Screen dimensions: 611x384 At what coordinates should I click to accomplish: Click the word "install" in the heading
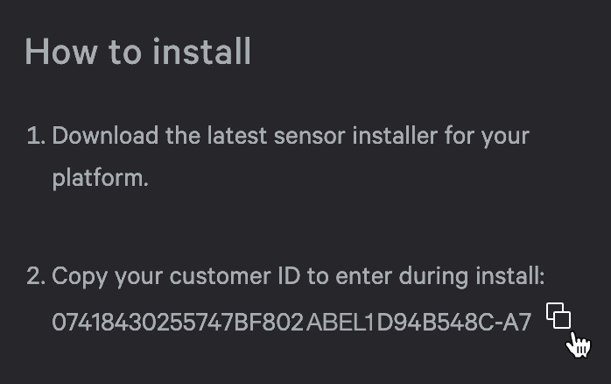[202, 52]
